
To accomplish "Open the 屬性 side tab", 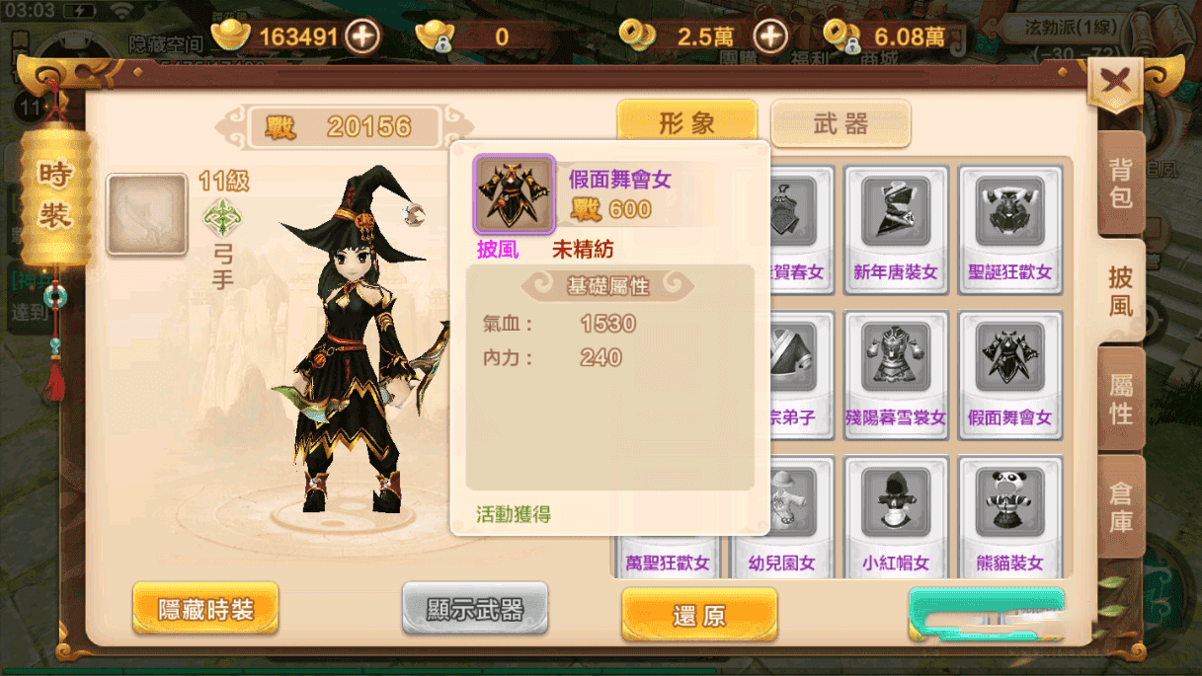I will click(1121, 400).
